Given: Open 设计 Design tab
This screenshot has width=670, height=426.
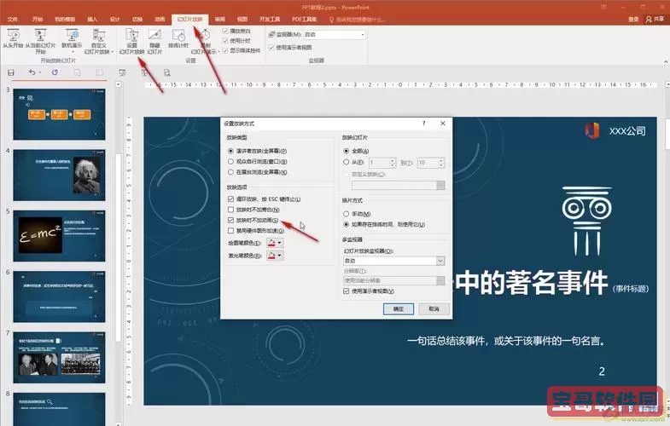Looking at the screenshot, I should 115,20.
